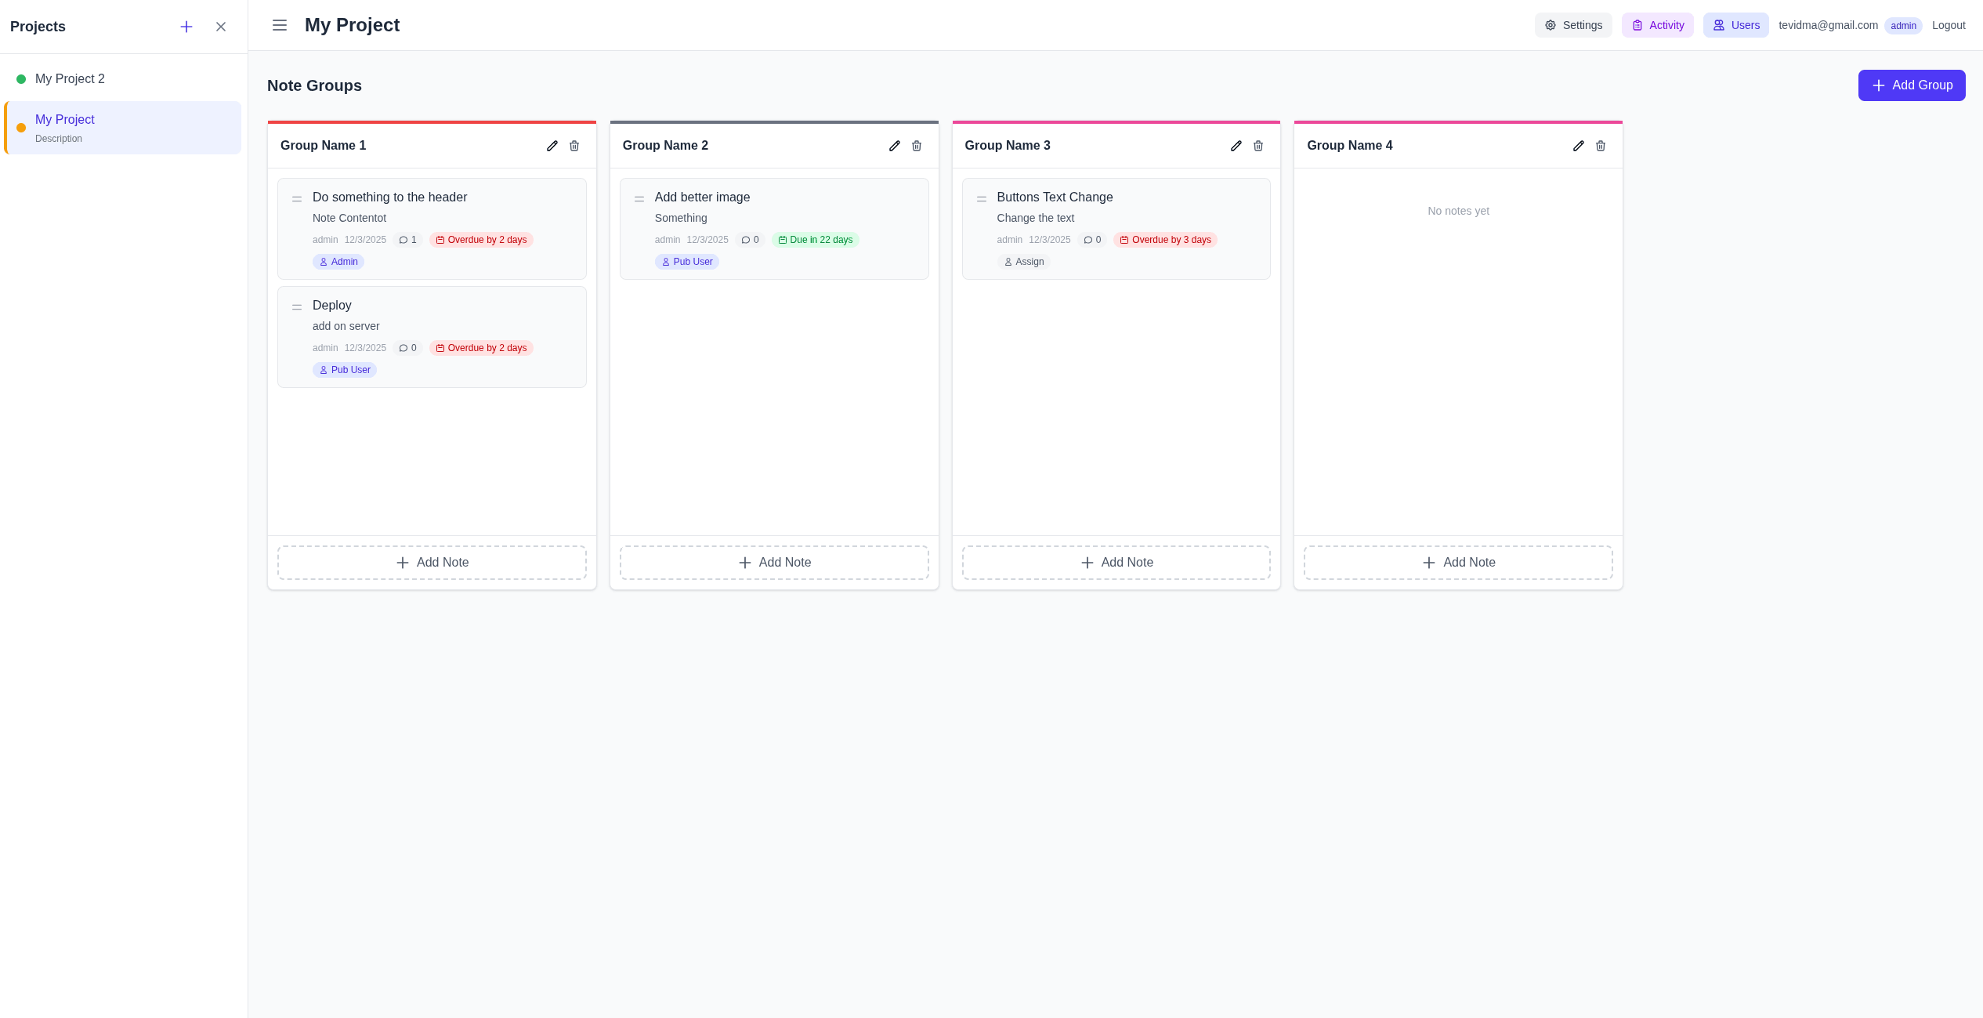Click the green status dot beside My Project 2

point(20,78)
